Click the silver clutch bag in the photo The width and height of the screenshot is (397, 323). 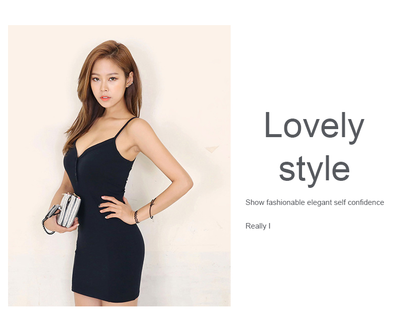(x=69, y=210)
